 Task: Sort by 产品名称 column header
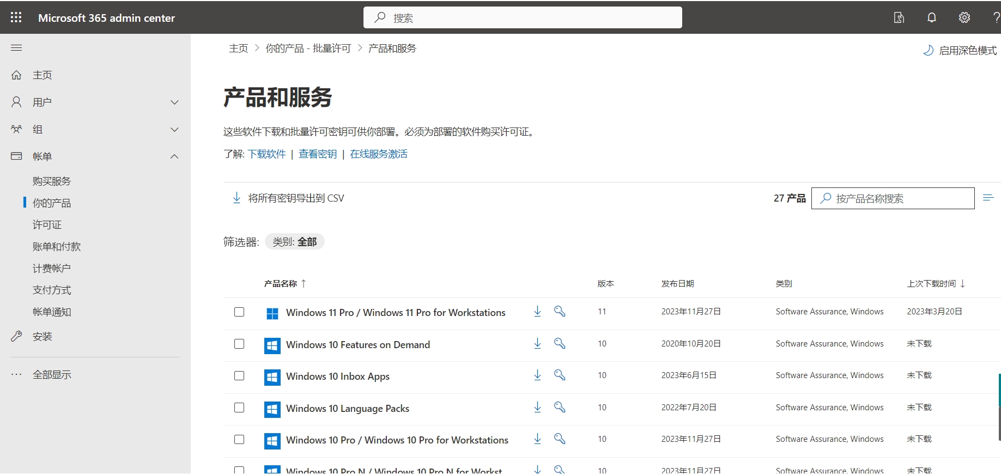285,283
